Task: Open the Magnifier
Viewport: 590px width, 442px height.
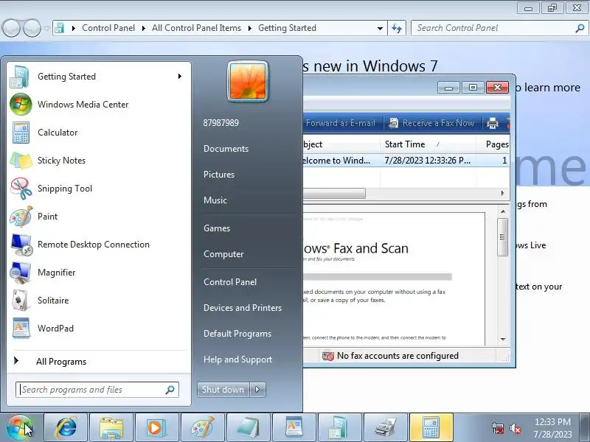Action: tap(99, 273)
